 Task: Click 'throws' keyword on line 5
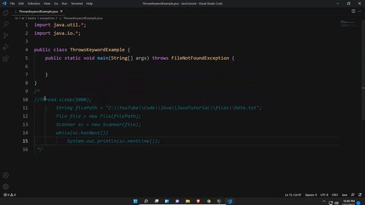[x=160, y=58]
